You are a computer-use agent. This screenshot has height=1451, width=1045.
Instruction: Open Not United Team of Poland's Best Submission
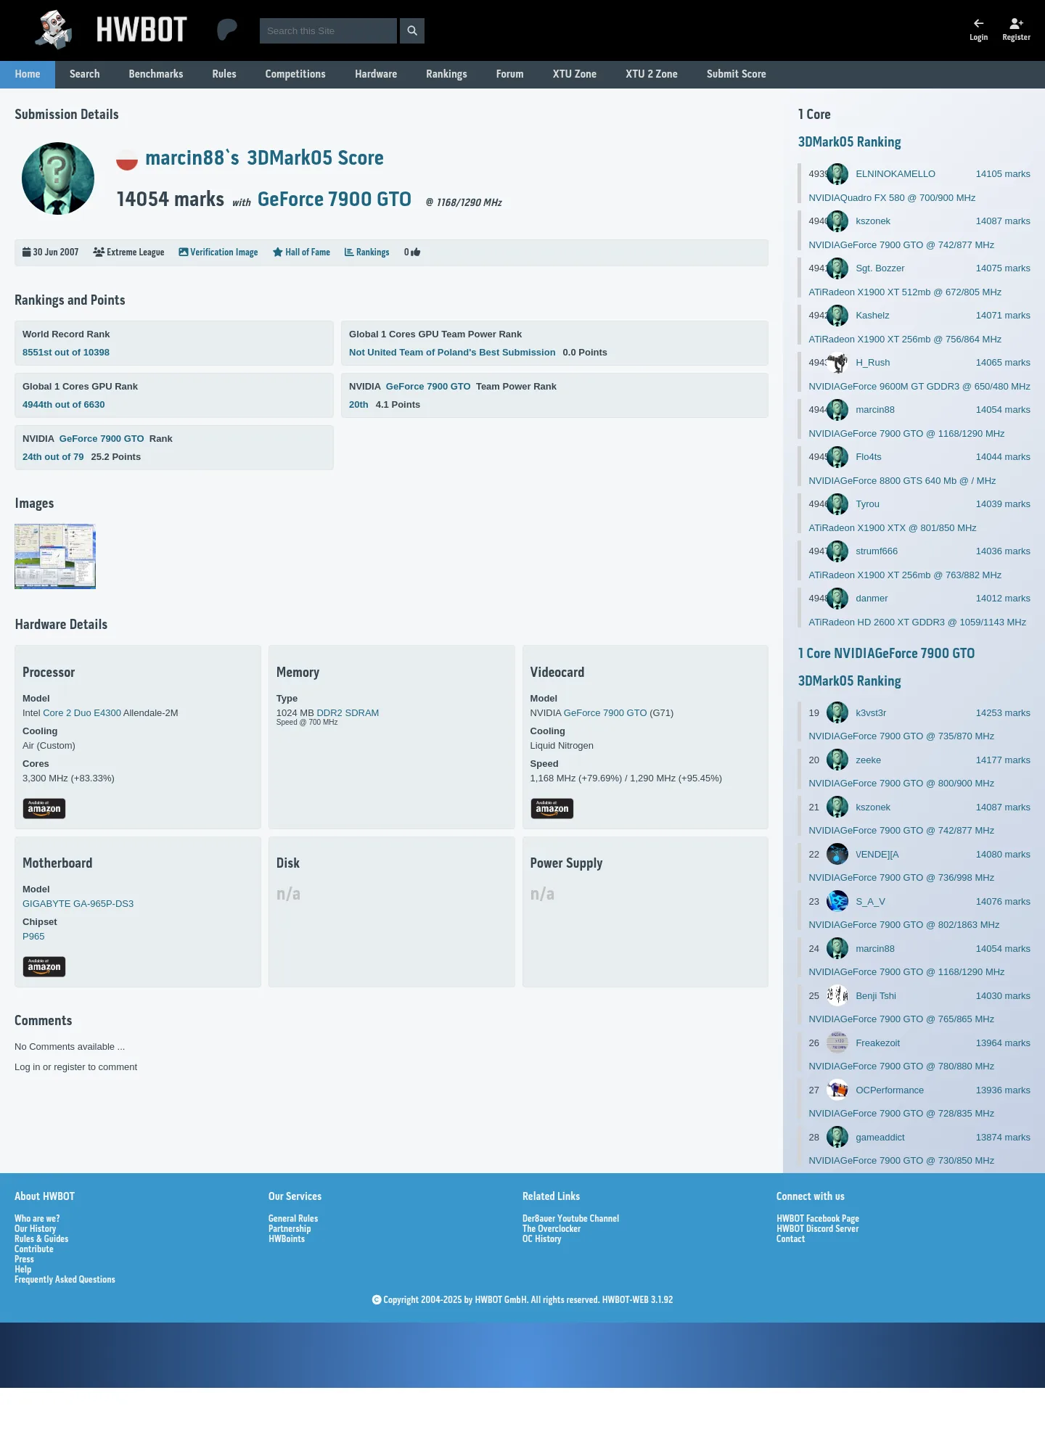pos(452,353)
